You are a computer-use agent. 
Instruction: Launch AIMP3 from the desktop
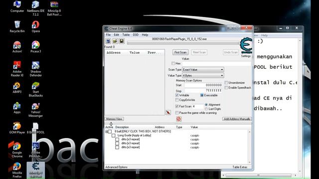(x=17, y=88)
